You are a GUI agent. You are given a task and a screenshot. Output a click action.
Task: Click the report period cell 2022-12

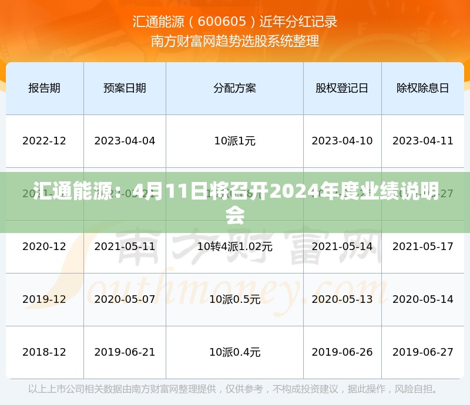(45, 141)
